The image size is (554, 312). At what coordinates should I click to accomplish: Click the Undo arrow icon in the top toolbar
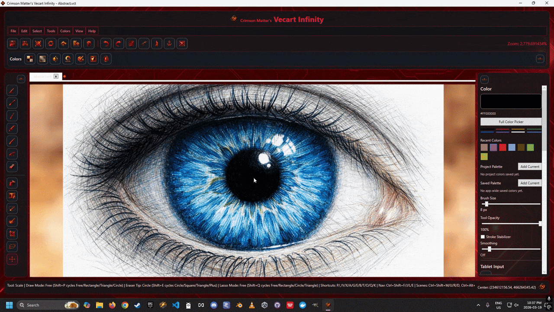105,43
